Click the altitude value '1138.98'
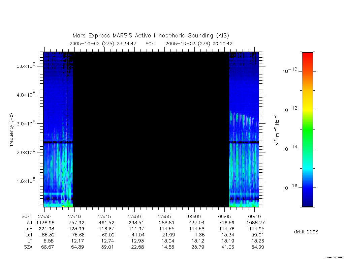345x259 pixels. [x=45, y=223]
